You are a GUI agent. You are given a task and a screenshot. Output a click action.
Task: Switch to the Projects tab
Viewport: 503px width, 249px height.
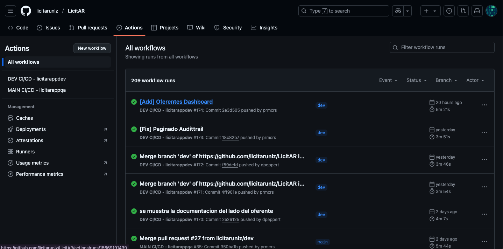coord(165,28)
